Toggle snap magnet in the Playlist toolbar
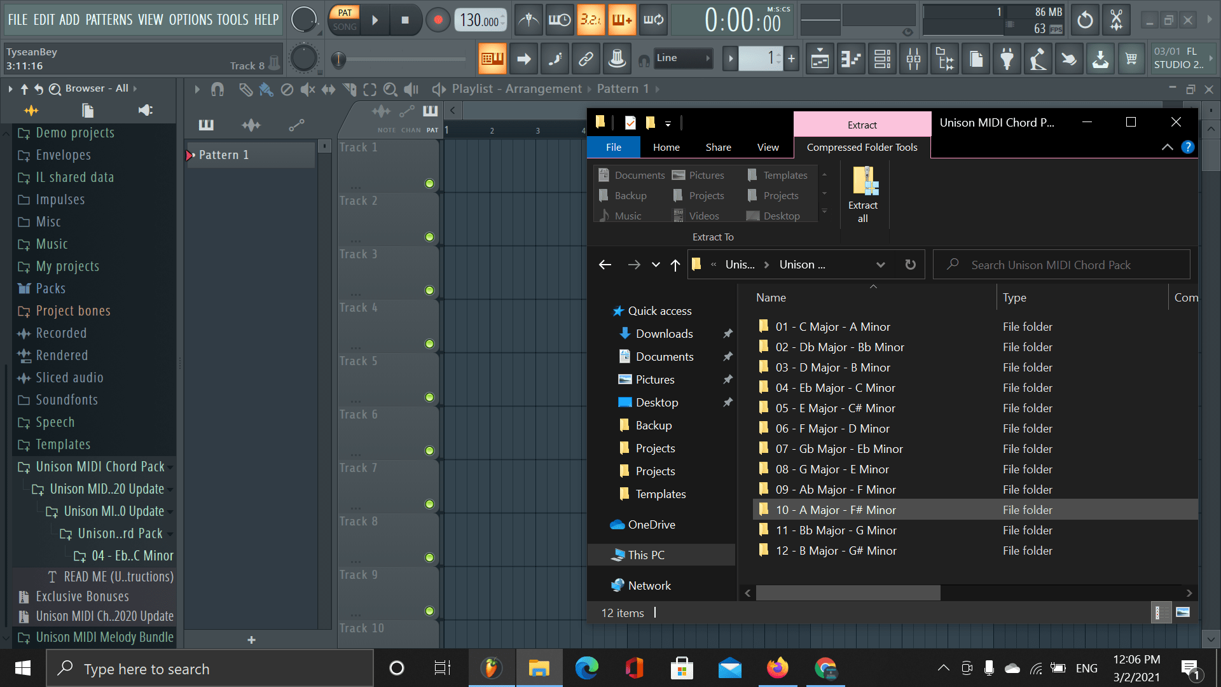 click(218, 89)
